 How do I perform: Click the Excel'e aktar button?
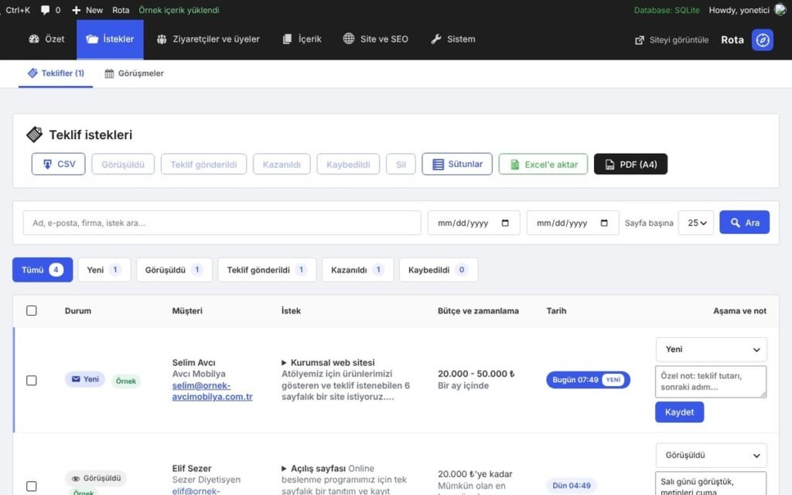coord(543,164)
